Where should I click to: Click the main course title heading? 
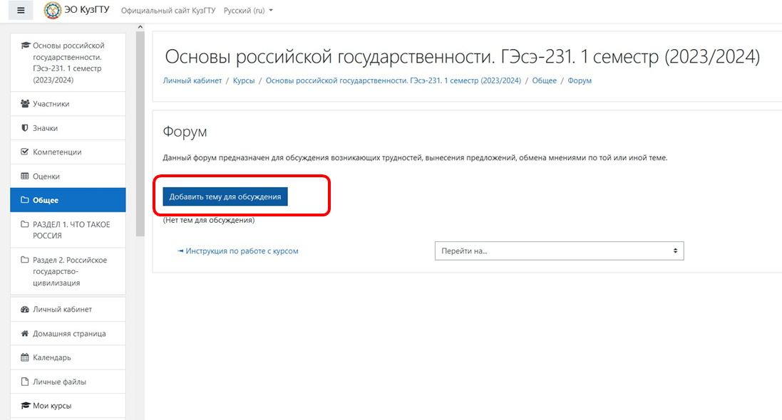click(x=463, y=57)
